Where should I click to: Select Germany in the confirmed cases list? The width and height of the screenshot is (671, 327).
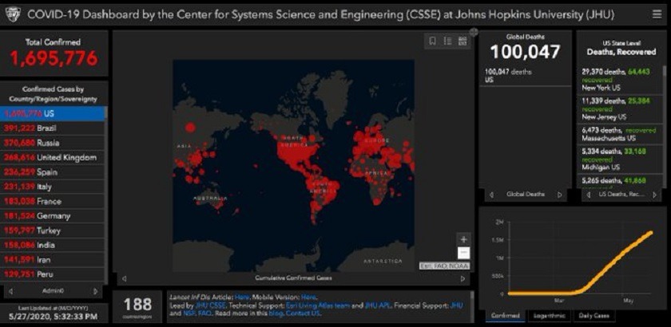53,216
